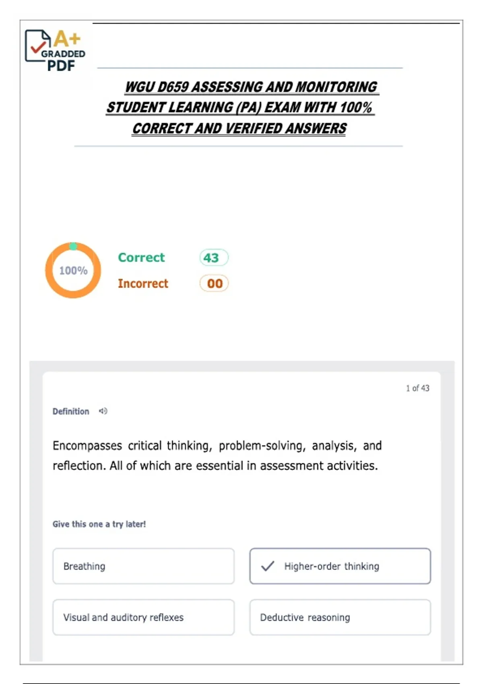Click the checkmark beside Higher-order thinking
The image size is (483, 684).
268,566
